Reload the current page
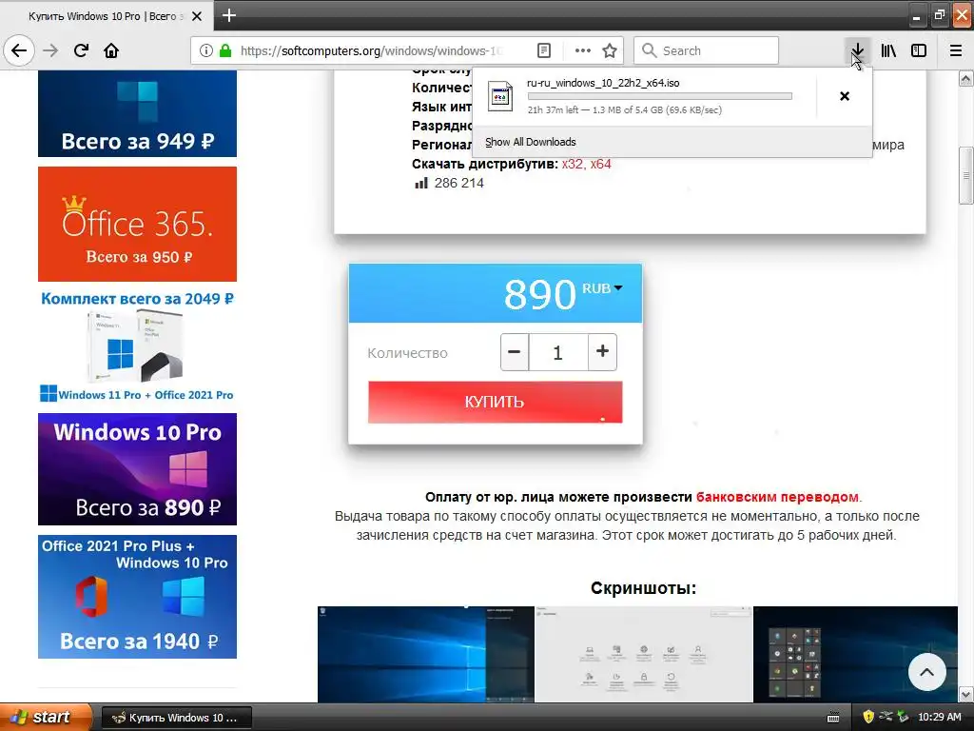The height and width of the screenshot is (731, 974). tap(81, 50)
